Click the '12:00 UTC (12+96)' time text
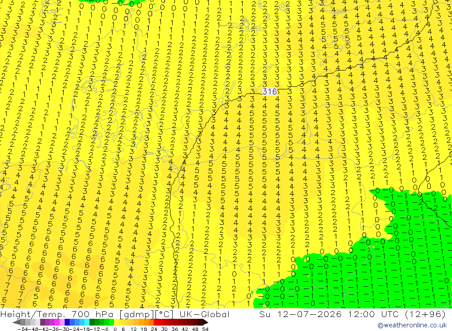 [x=397, y=314]
